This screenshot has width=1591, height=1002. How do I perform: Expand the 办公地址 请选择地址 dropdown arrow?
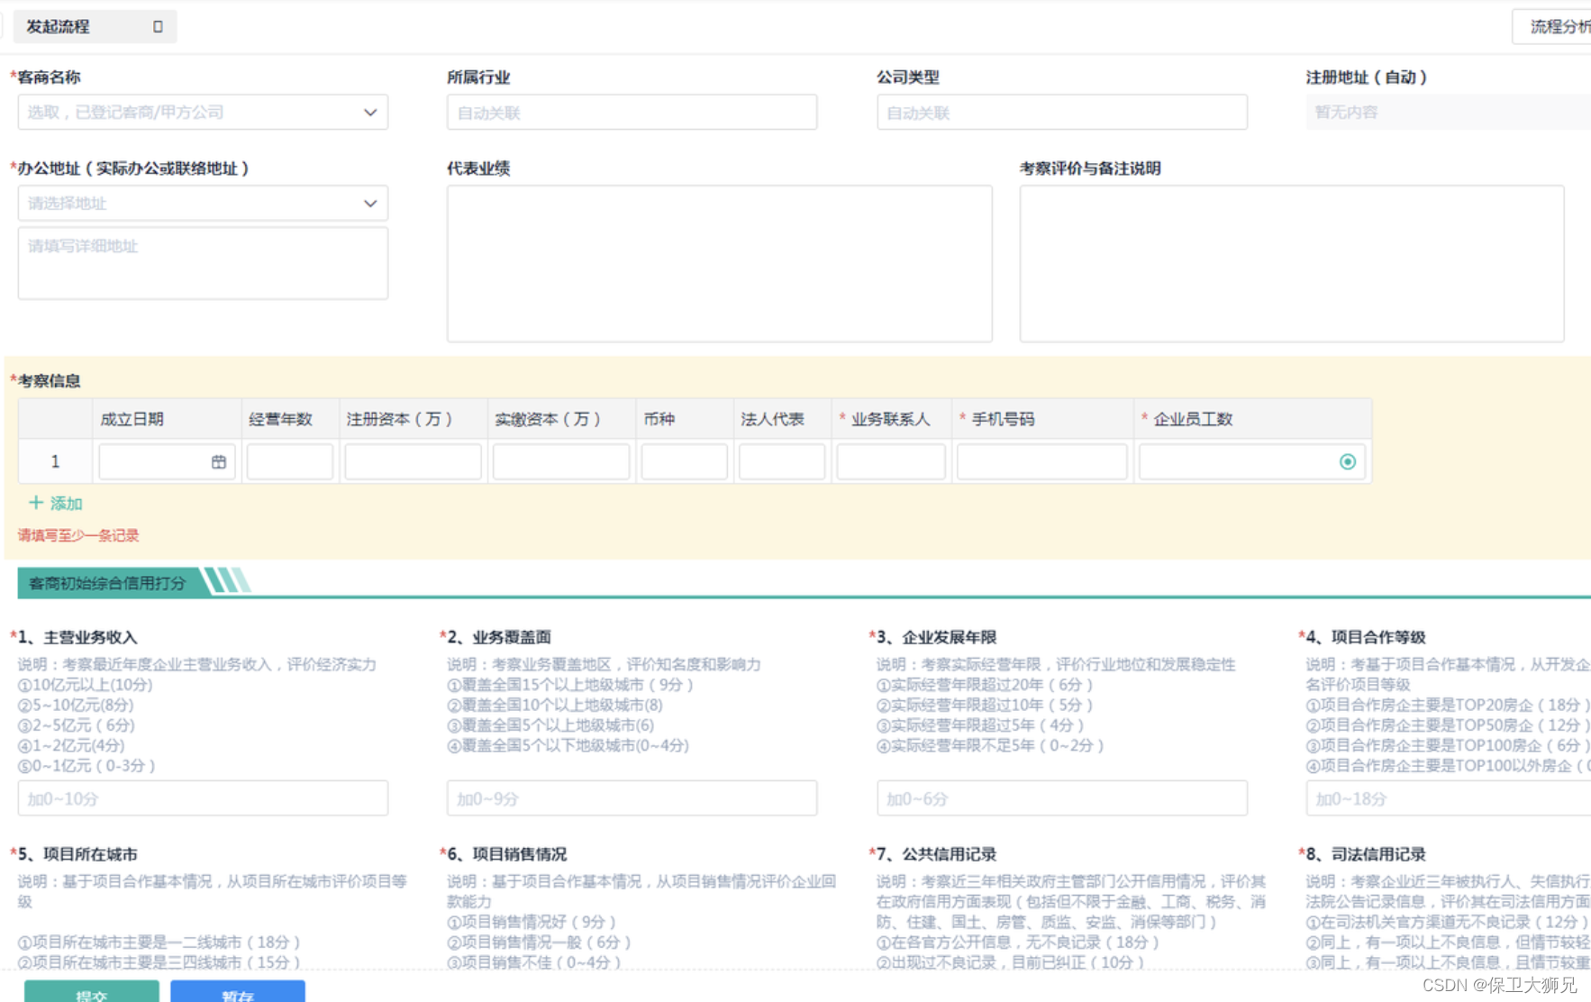[x=370, y=204]
